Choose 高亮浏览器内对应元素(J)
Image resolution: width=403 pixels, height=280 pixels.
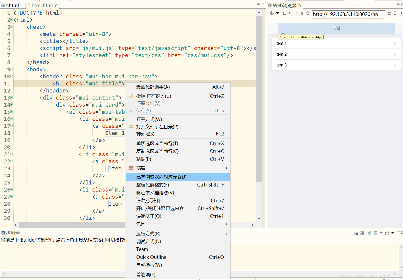[178, 177]
